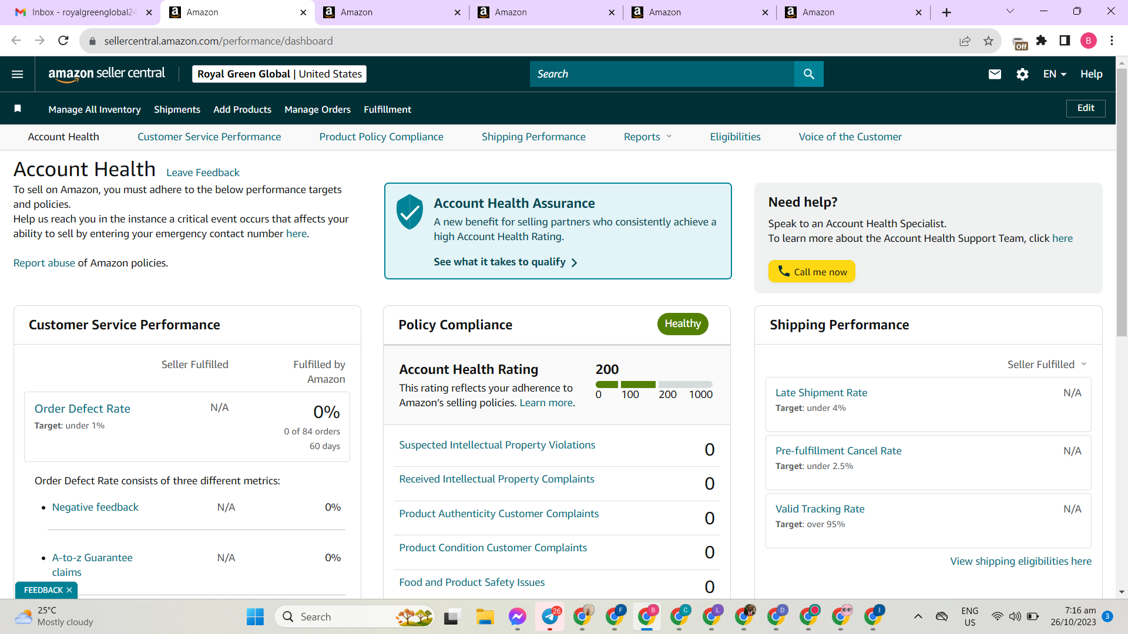Select the Eligibilities tab
This screenshot has height=634, width=1128.
tap(735, 137)
